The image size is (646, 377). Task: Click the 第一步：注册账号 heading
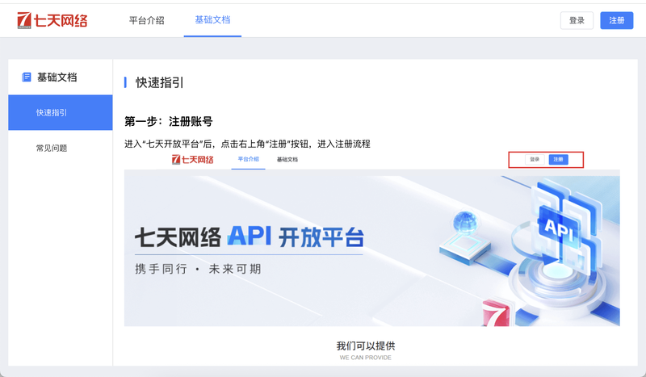(169, 122)
